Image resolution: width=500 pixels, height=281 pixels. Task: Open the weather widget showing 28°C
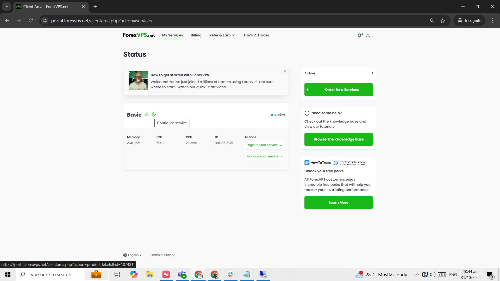click(x=381, y=274)
